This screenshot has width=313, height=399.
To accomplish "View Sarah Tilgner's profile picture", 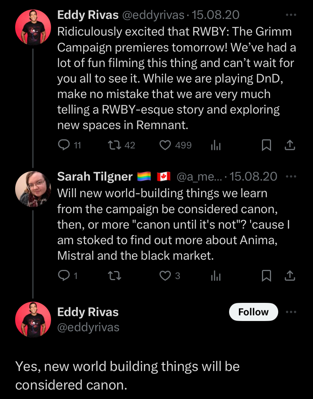I will coord(33,189).
